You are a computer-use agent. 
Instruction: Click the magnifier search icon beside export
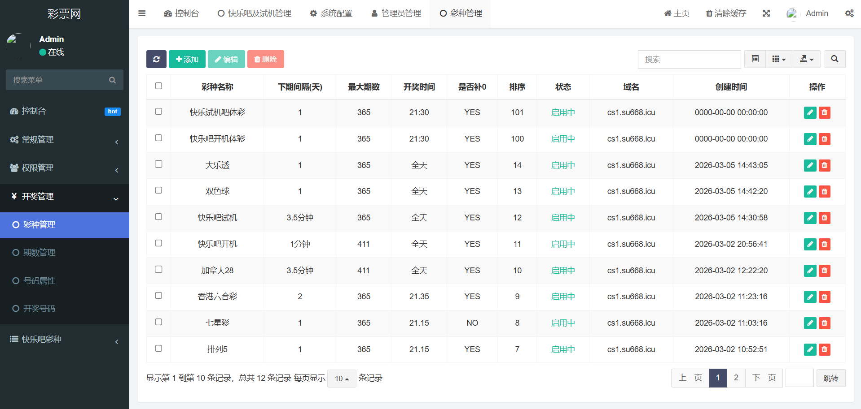[x=835, y=59]
